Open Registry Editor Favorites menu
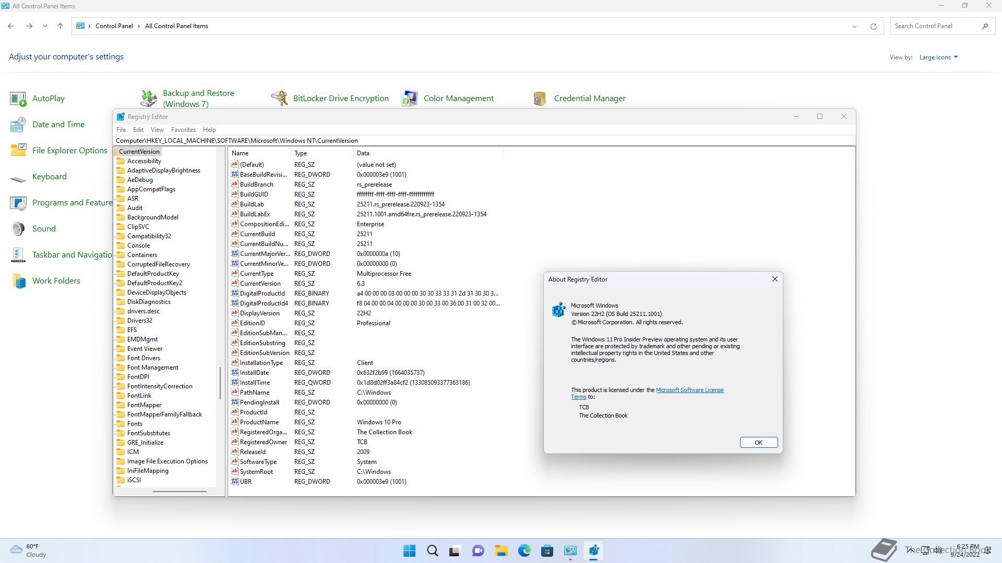 (183, 130)
